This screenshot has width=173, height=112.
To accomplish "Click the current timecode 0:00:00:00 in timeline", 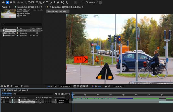I will (7, 93).
